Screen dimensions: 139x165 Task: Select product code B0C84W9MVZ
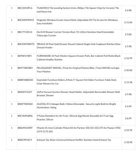click(x=26, y=20)
